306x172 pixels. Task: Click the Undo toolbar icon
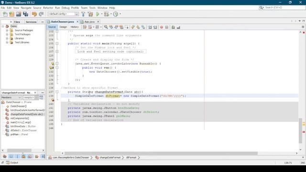[x=34, y=14]
